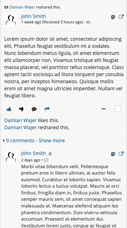Click the commenter's avatar image

[x=11, y=157]
